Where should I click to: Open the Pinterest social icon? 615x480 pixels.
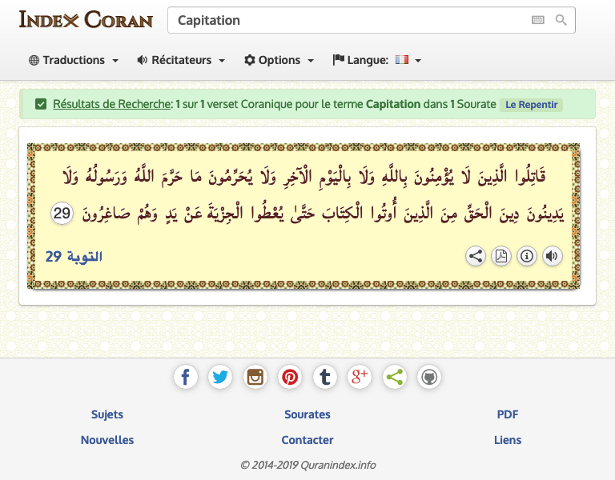[x=290, y=378]
